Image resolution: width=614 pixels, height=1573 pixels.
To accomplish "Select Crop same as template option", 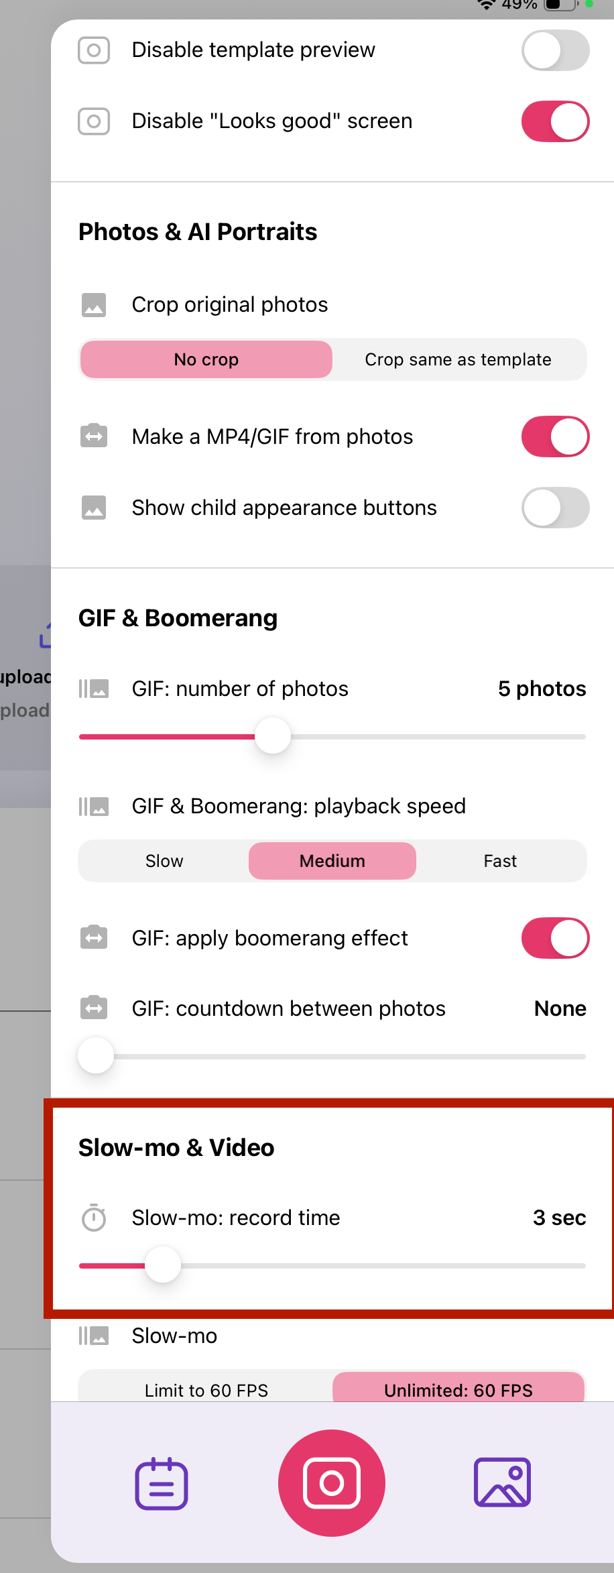I will pos(458,359).
